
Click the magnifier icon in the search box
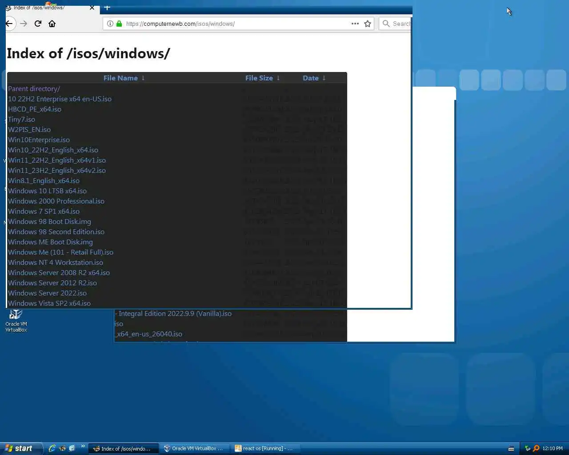click(x=386, y=24)
